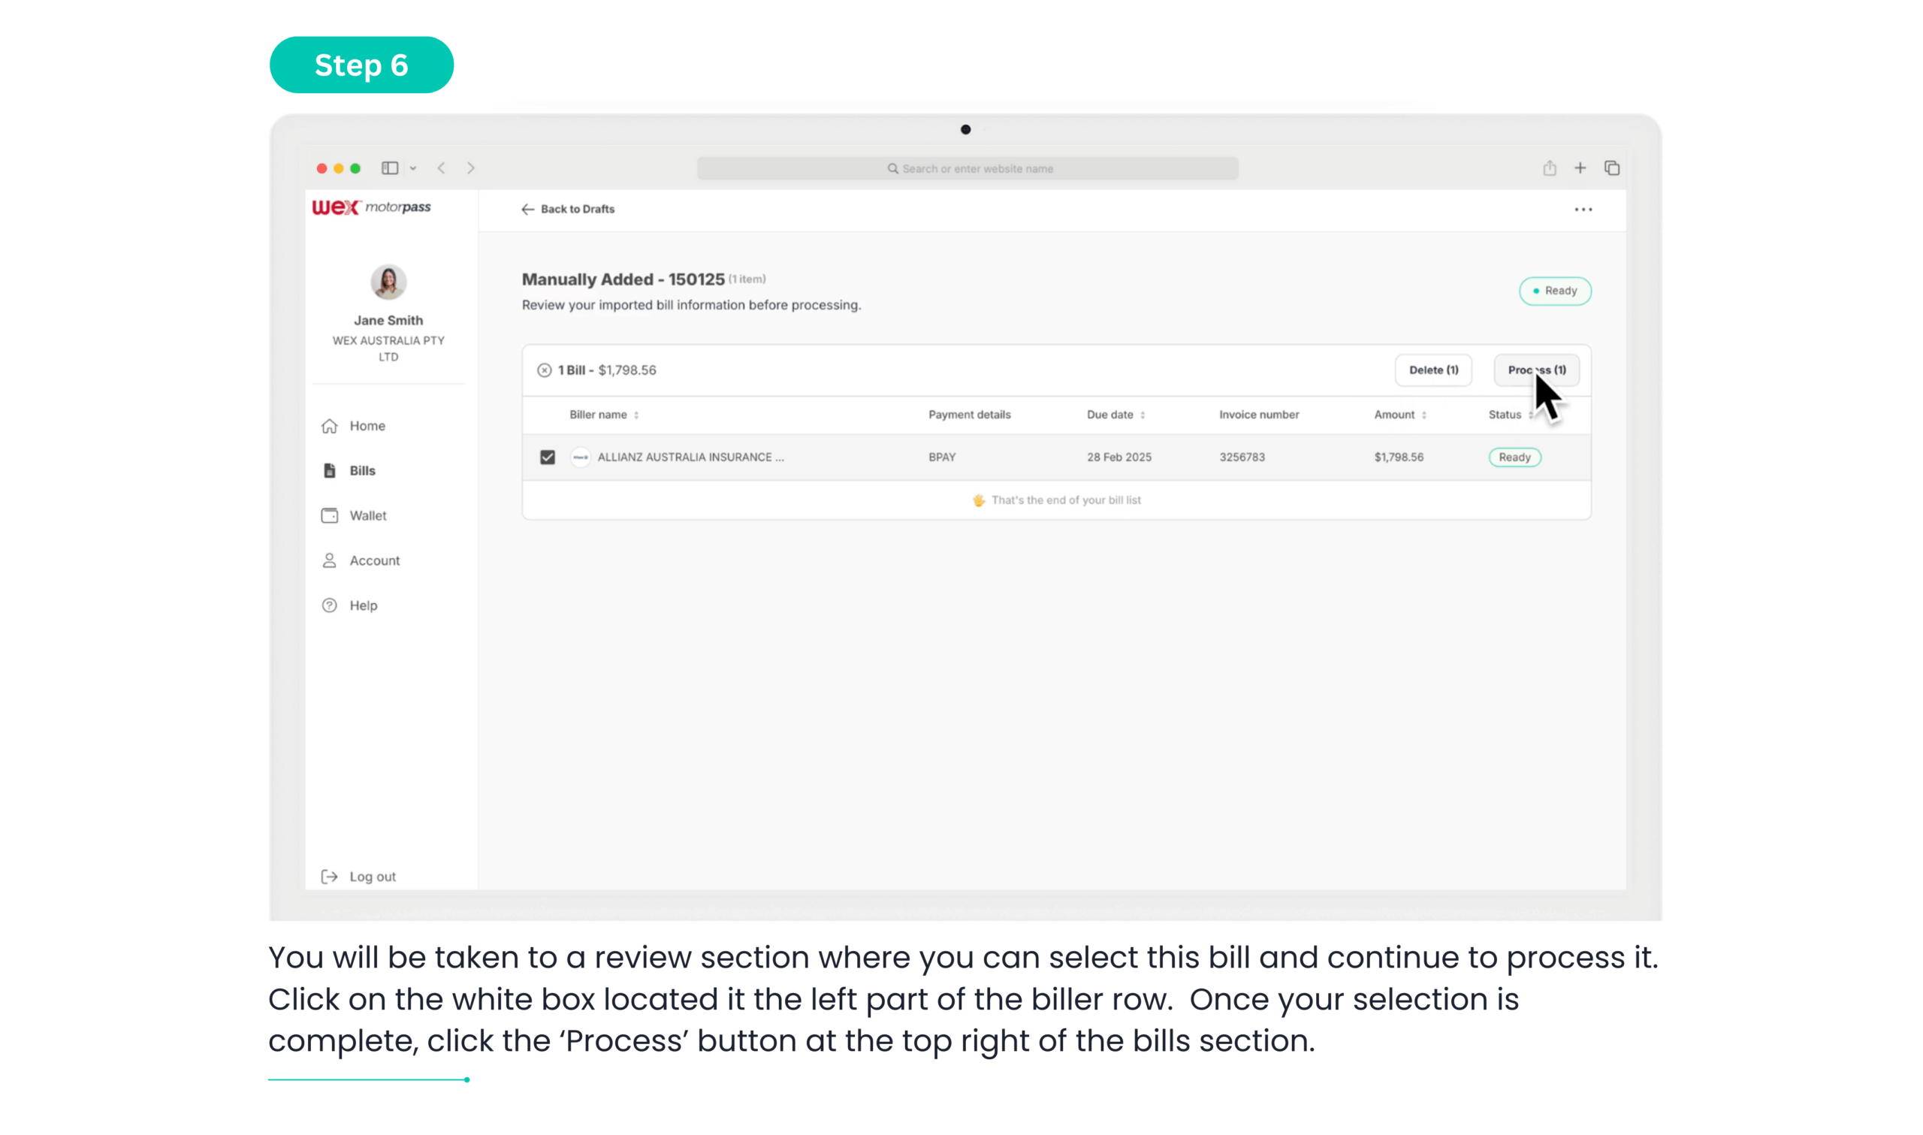Click the browser sidebar toggle icon

point(390,168)
